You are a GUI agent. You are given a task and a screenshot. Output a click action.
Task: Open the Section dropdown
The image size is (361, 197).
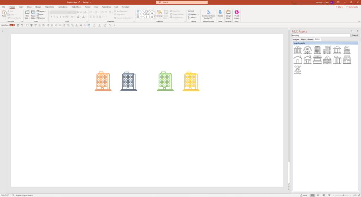tap(42, 18)
